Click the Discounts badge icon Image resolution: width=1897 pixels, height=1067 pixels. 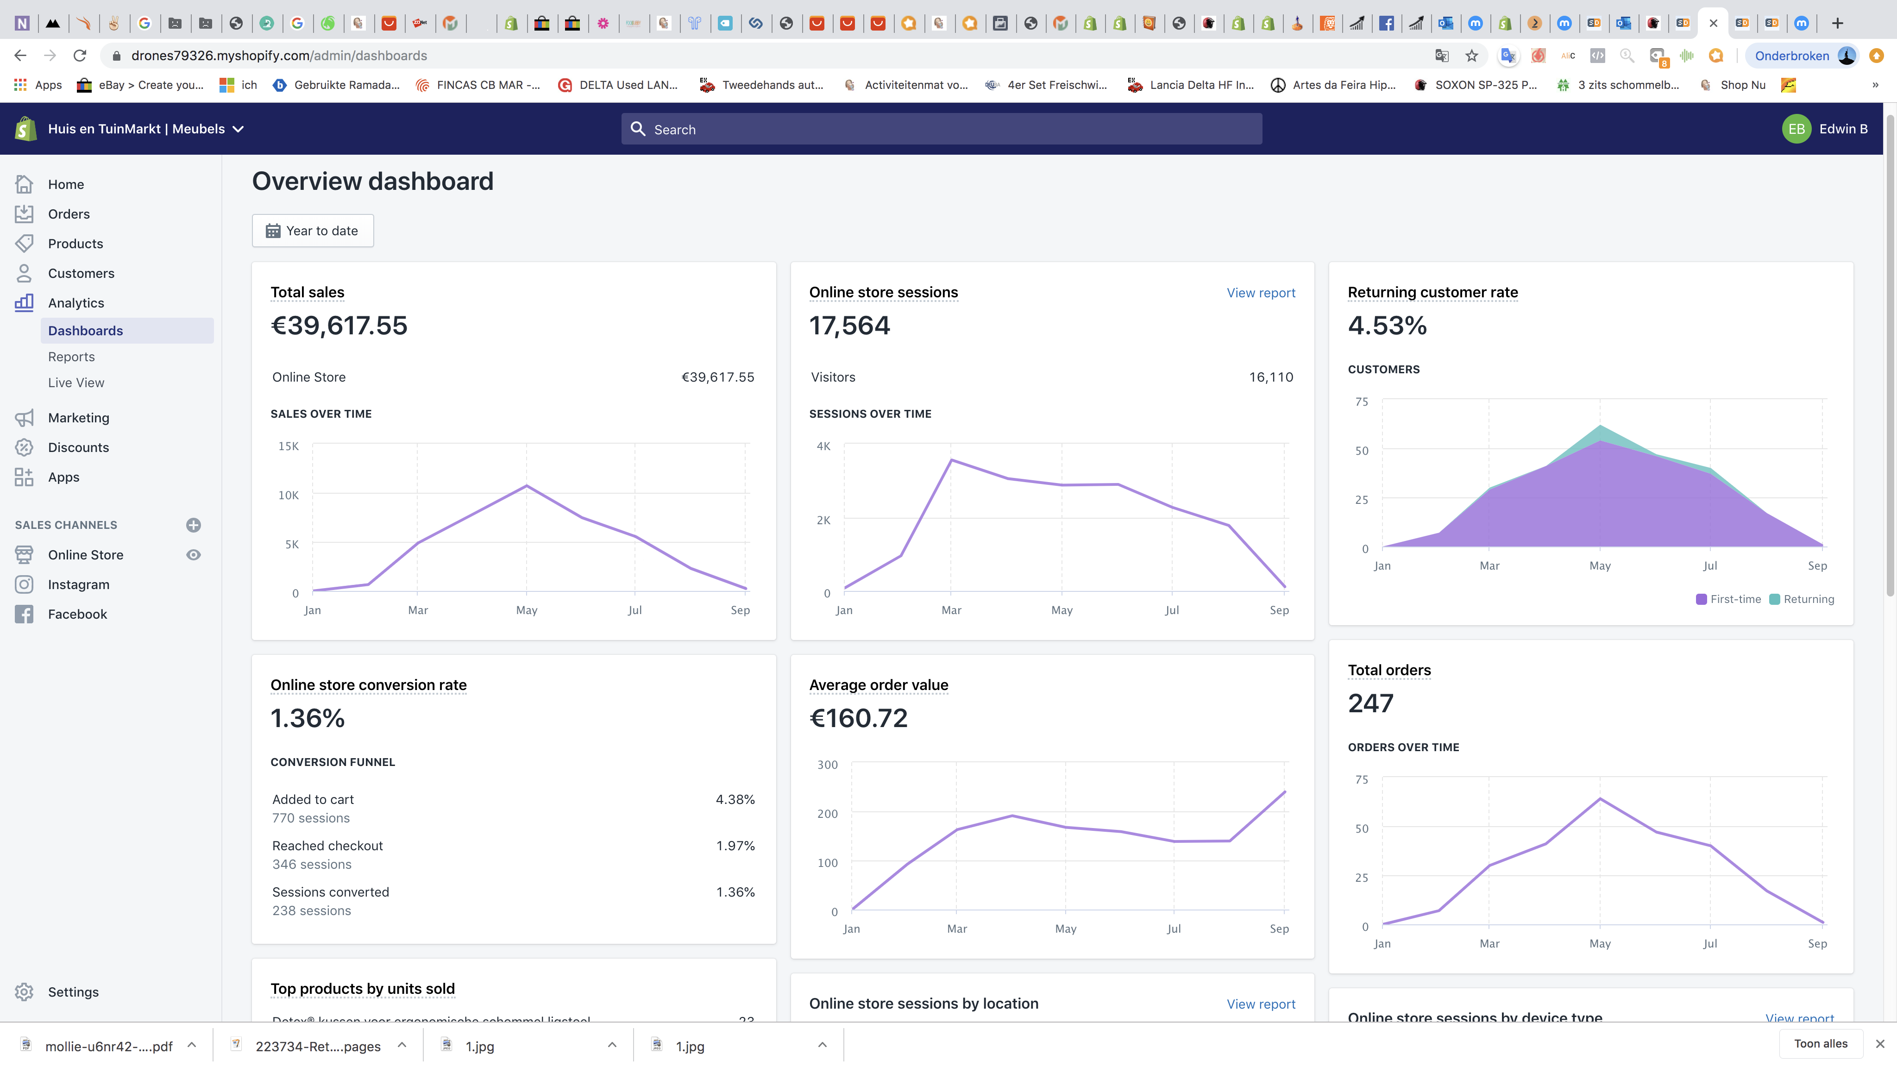coord(24,447)
